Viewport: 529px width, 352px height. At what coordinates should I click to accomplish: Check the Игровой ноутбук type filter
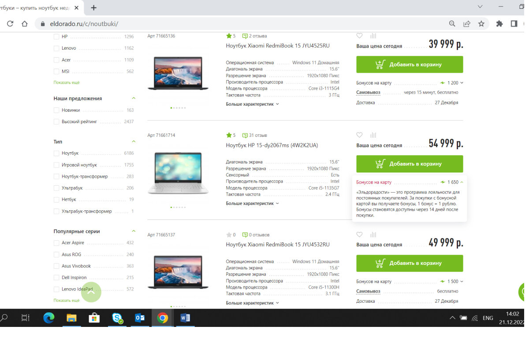point(56,165)
